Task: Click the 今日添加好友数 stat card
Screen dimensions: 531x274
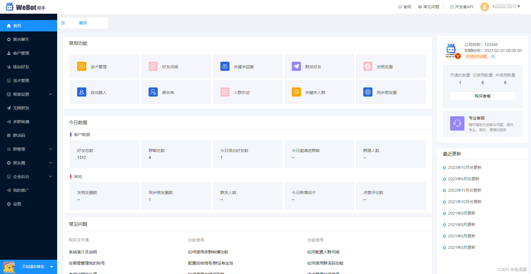Action: [248, 154]
